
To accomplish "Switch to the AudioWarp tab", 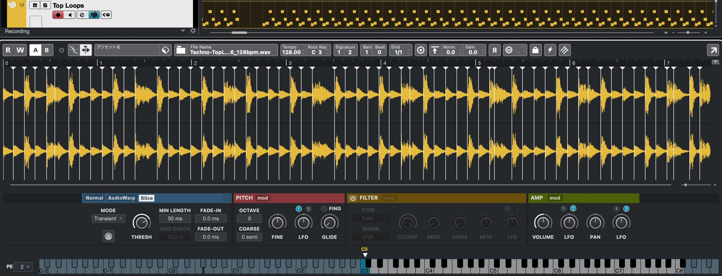I will 122,198.
